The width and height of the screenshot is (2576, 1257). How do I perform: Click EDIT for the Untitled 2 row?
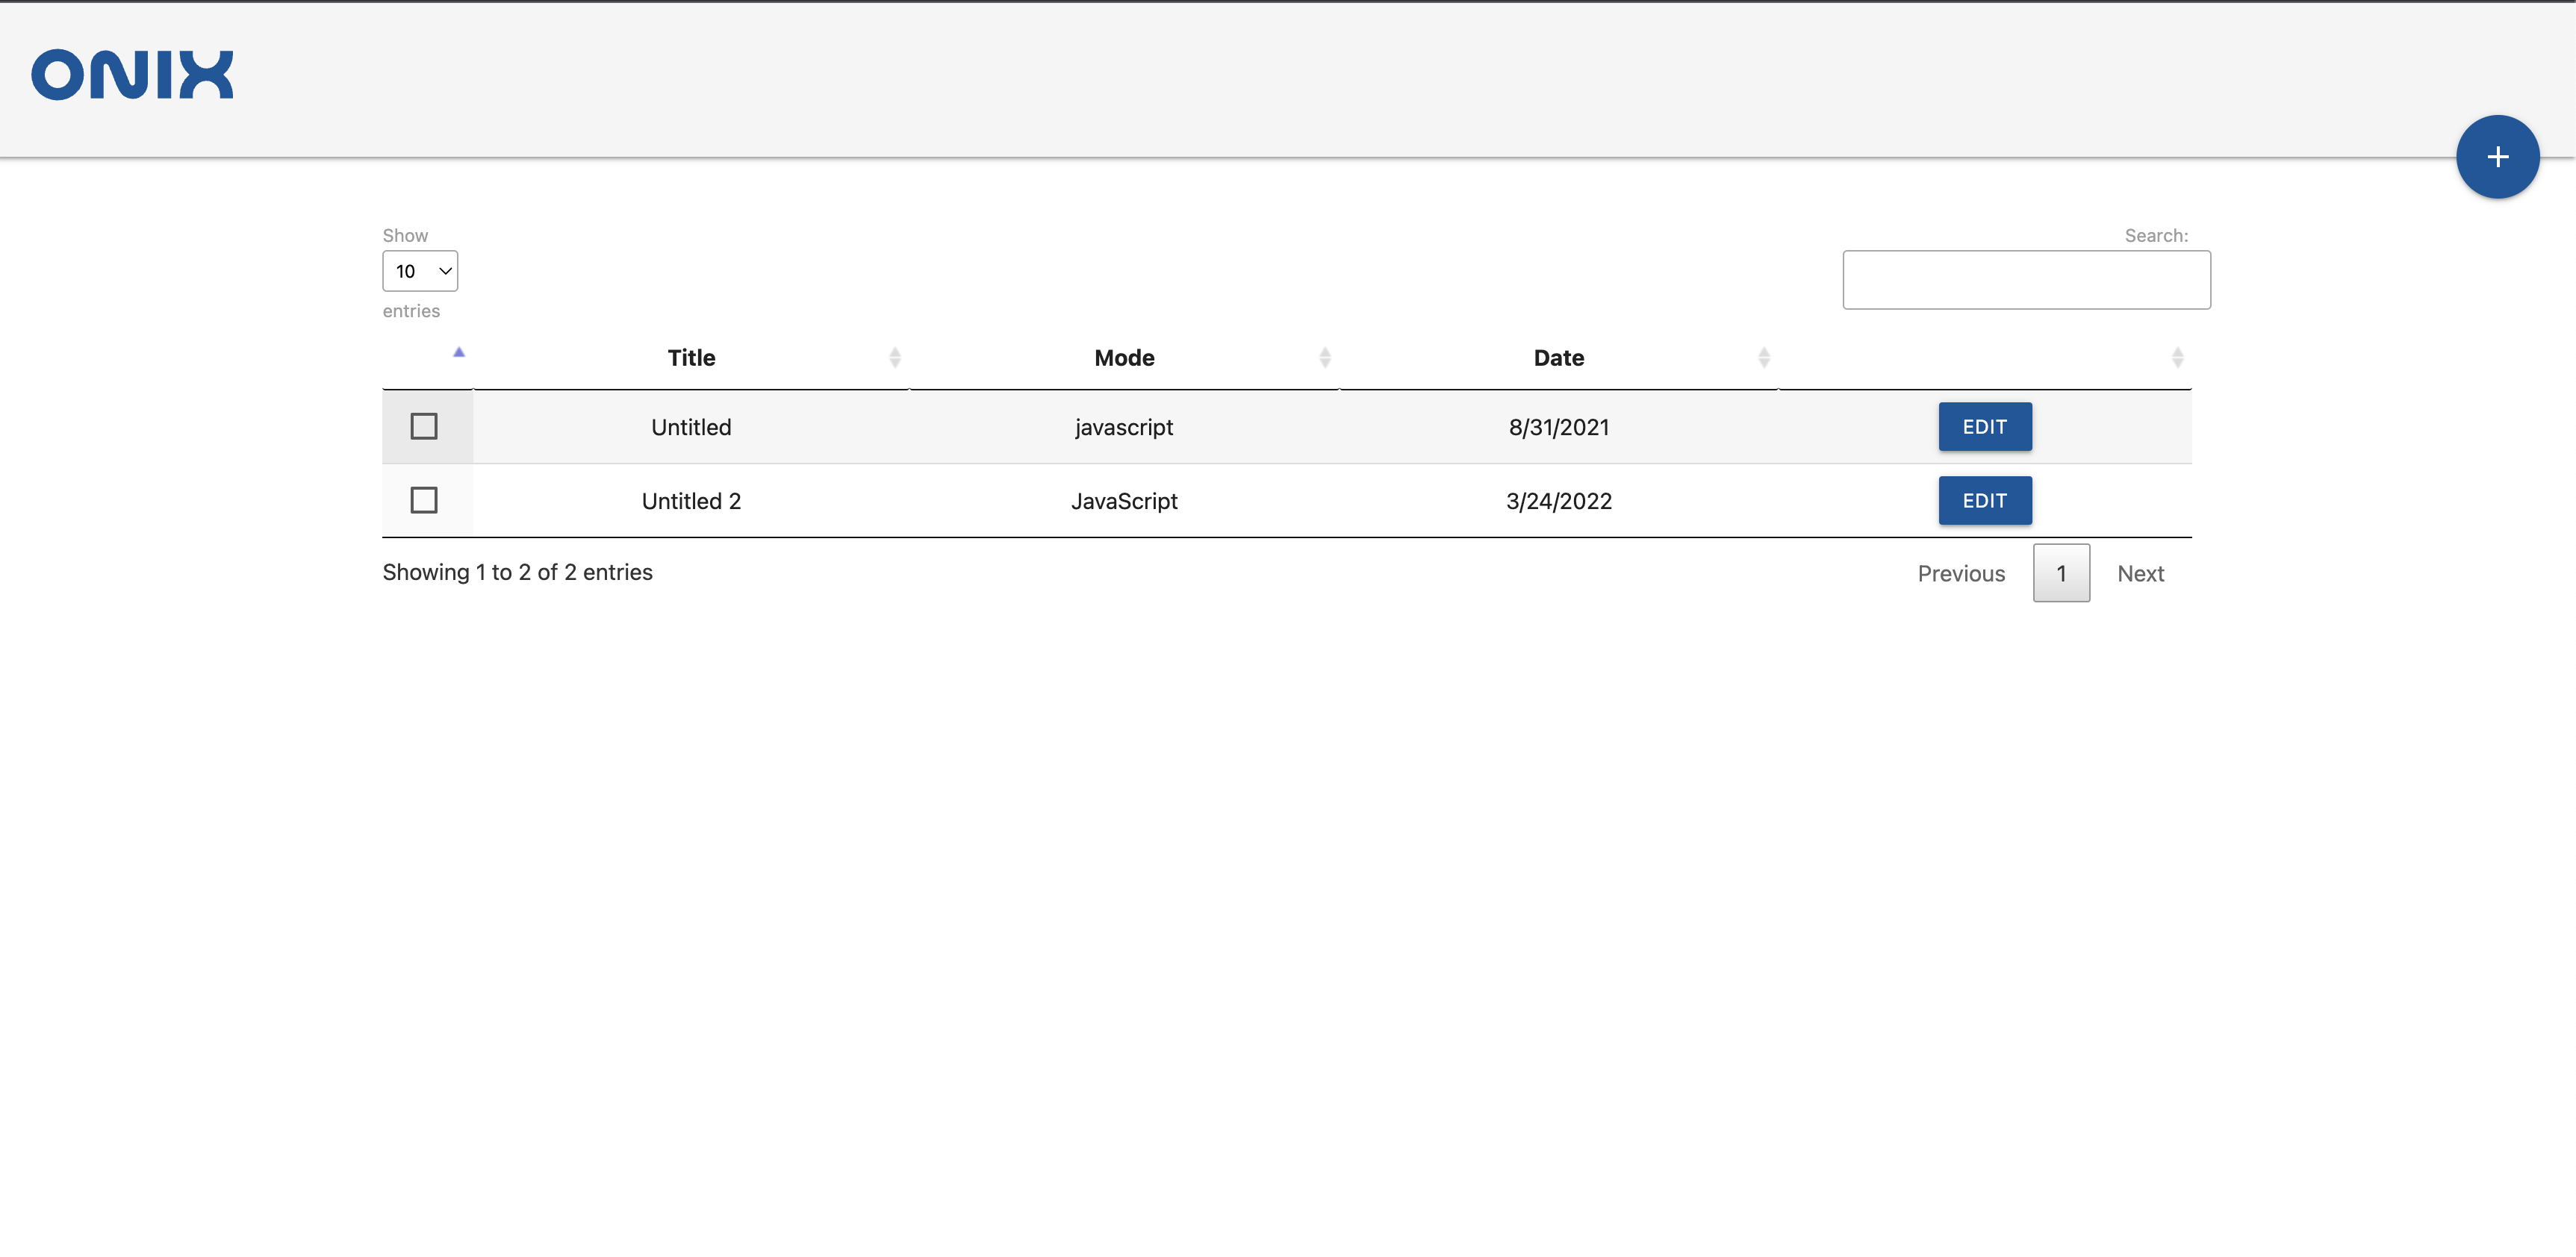click(x=1985, y=501)
